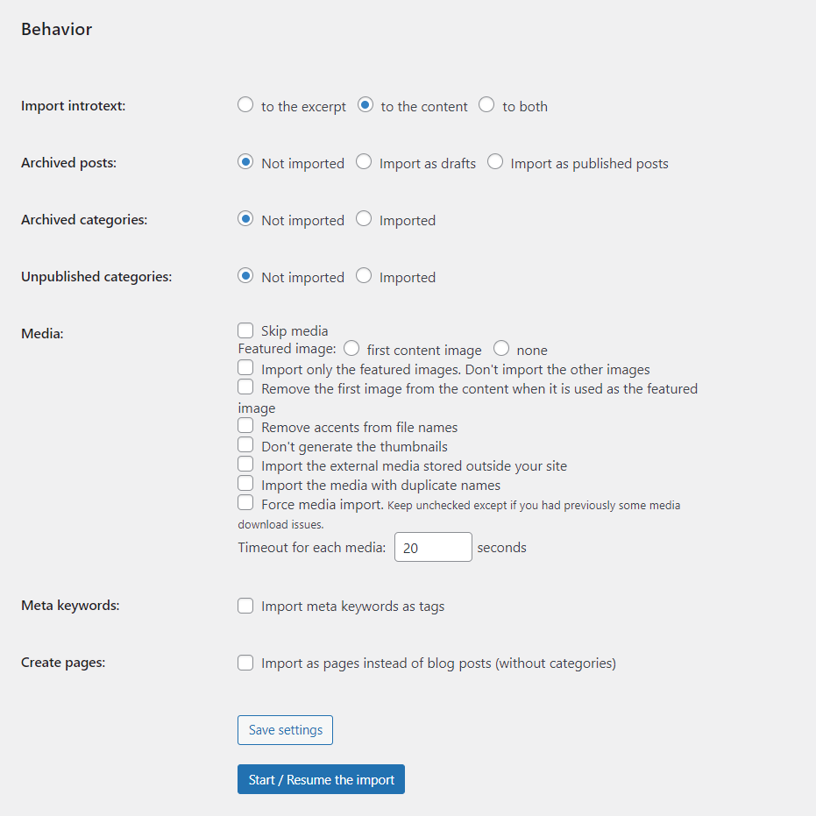Enable importing external media
The image size is (816, 816).
click(x=245, y=465)
